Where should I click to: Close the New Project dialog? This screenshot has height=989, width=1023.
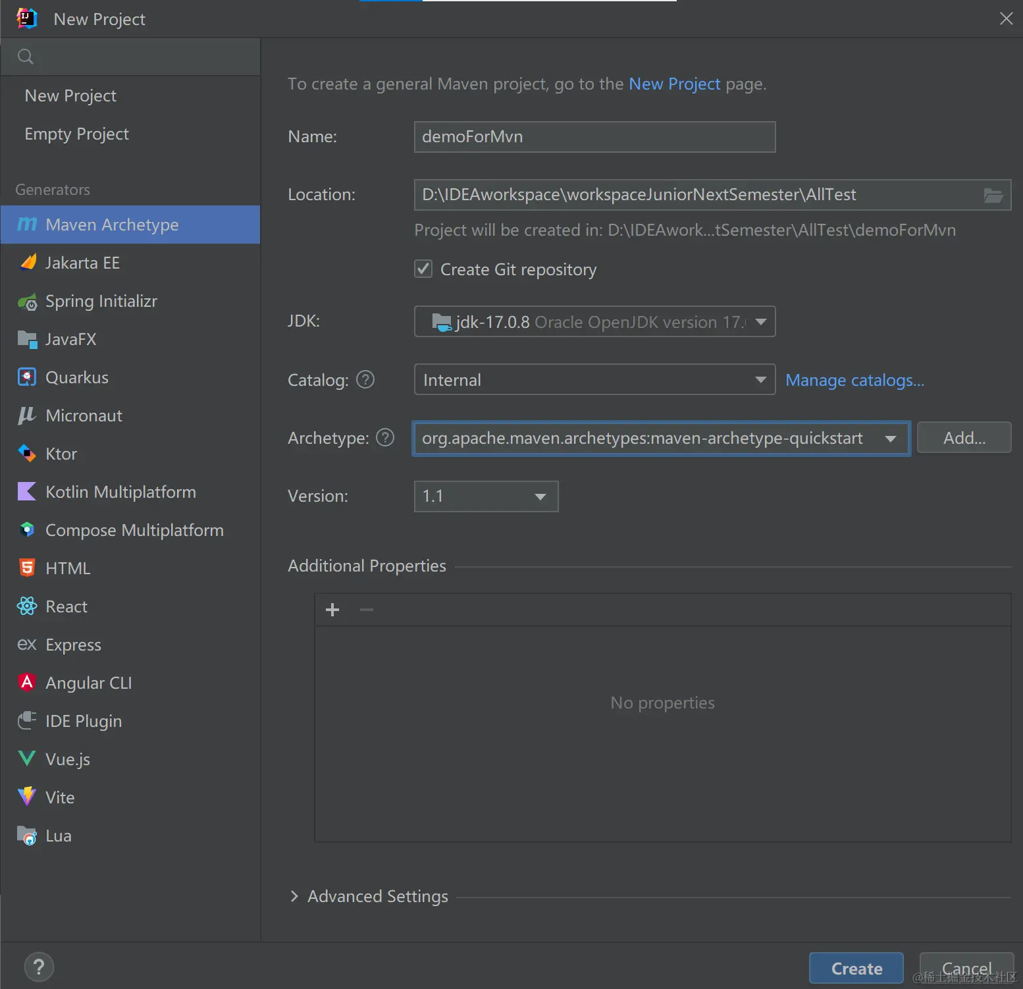1006,18
